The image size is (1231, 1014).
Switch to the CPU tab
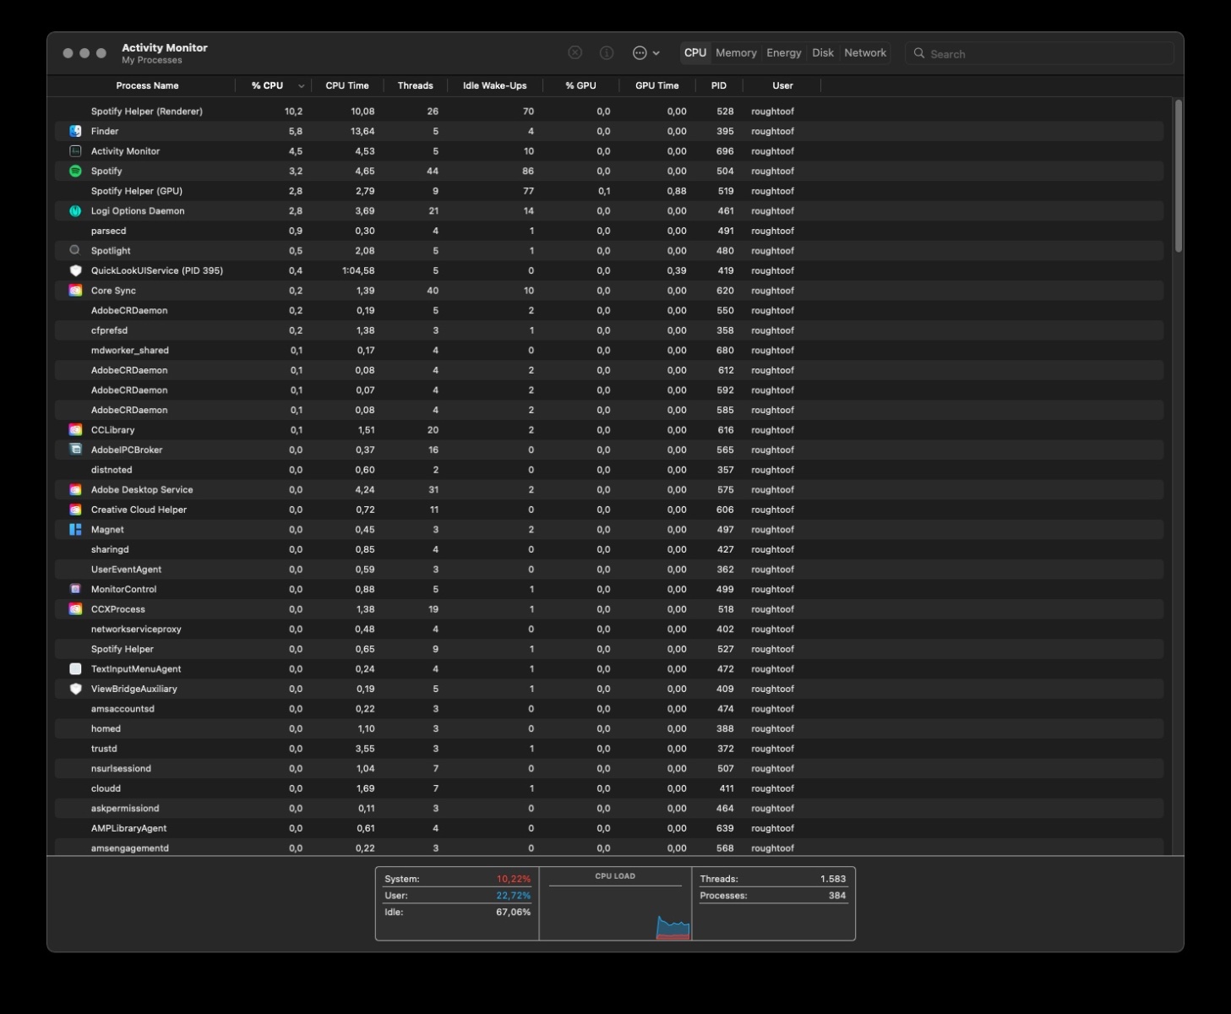pos(695,52)
